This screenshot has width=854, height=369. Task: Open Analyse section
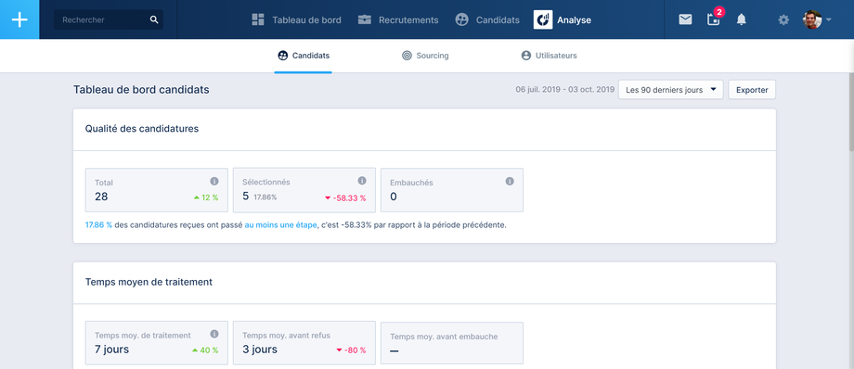(563, 20)
